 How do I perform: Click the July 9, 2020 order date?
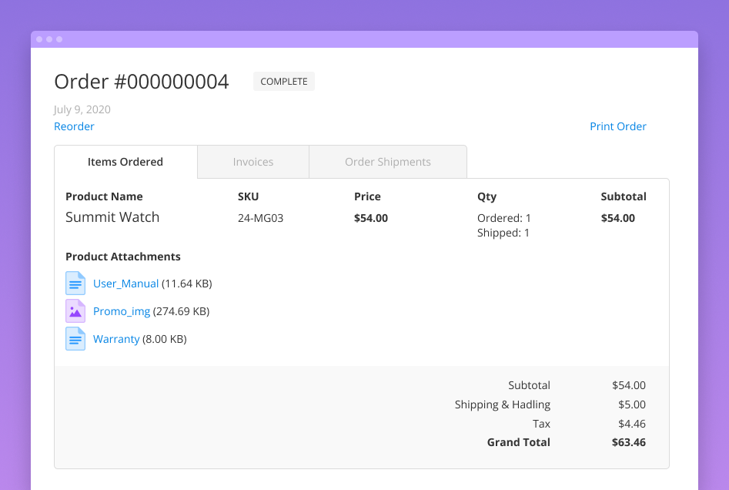(82, 109)
